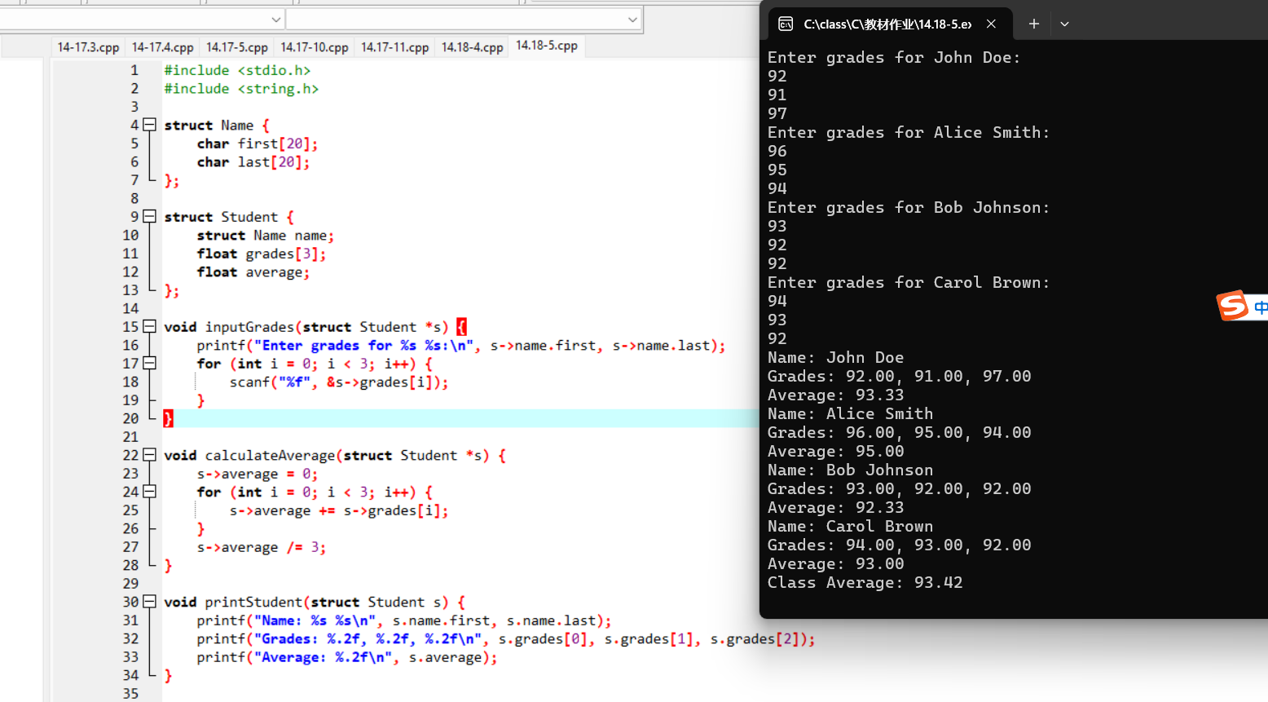Viewport: 1268px width, 702px height.
Task: Collapse the struct Name fold marker
Action: point(149,125)
